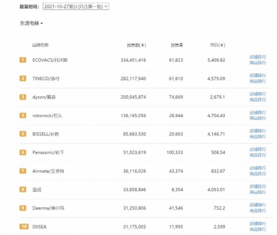Viewport: 277px width, 235px height.
Task: Click rank 1 badge for ECOVACS
Action: click(x=23, y=60)
